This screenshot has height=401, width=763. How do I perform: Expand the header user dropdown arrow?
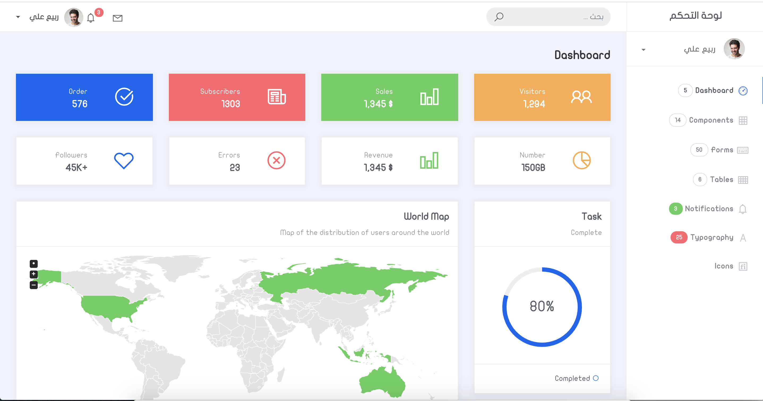tap(18, 17)
